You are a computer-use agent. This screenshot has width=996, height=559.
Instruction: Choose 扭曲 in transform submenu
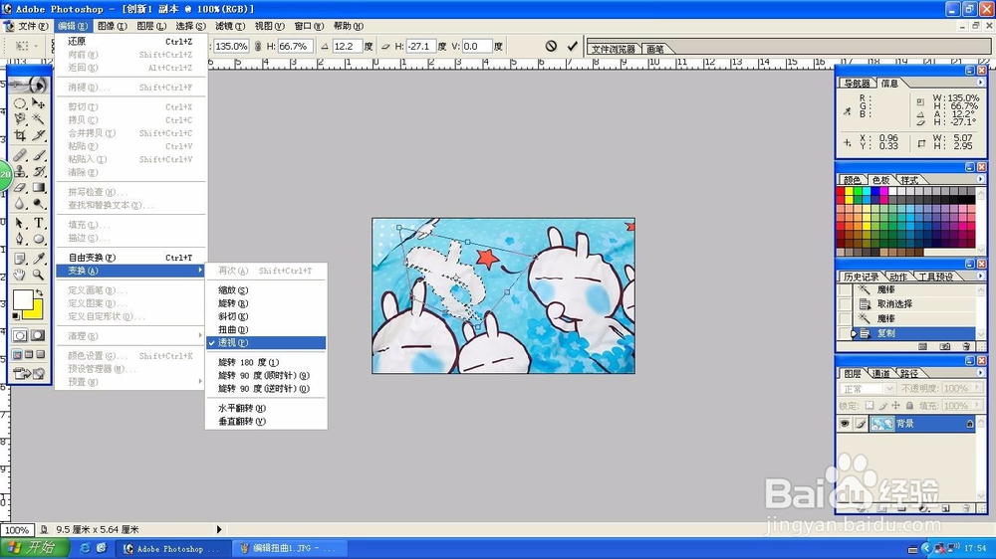266,329
